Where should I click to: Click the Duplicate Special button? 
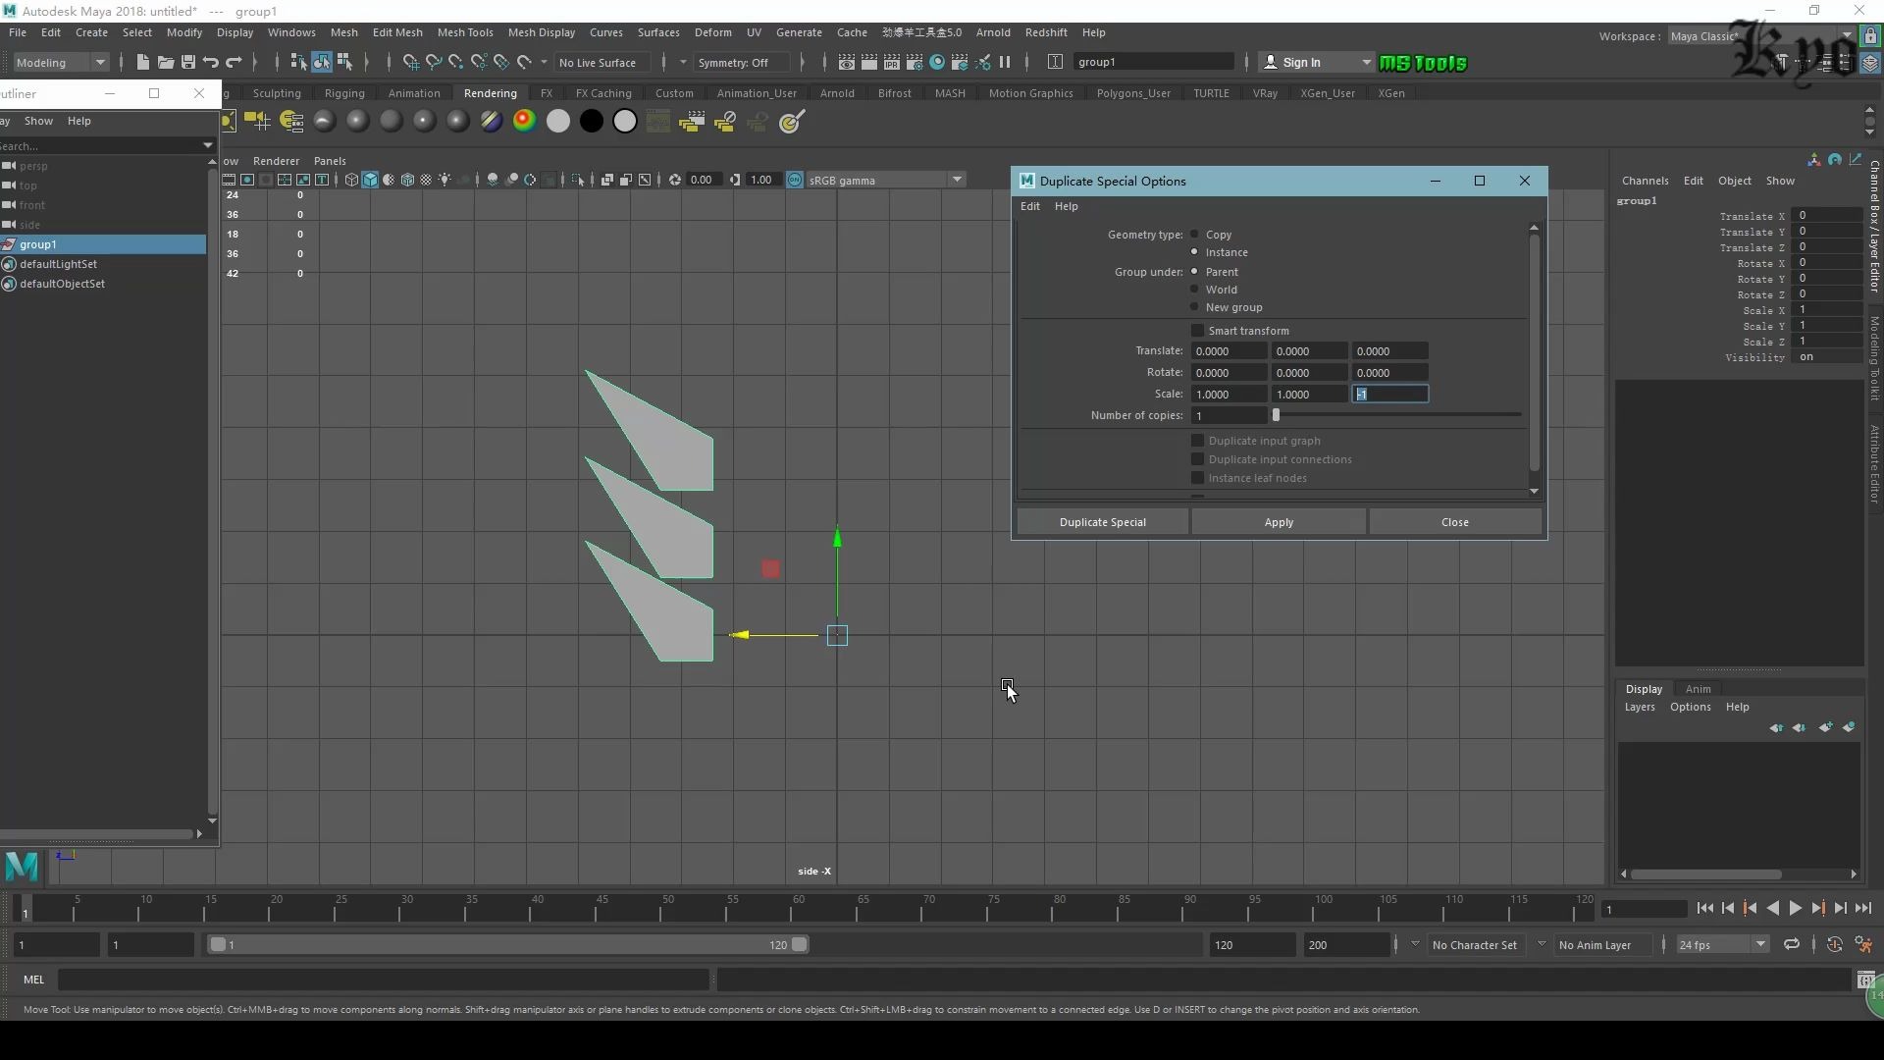(1102, 522)
